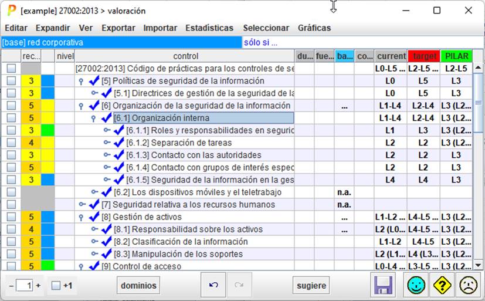This screenshot has height=301, width=485.
Task: Click checkmark icon of [6.1.2] Separación de tareas
Action: tap(119, 143)
